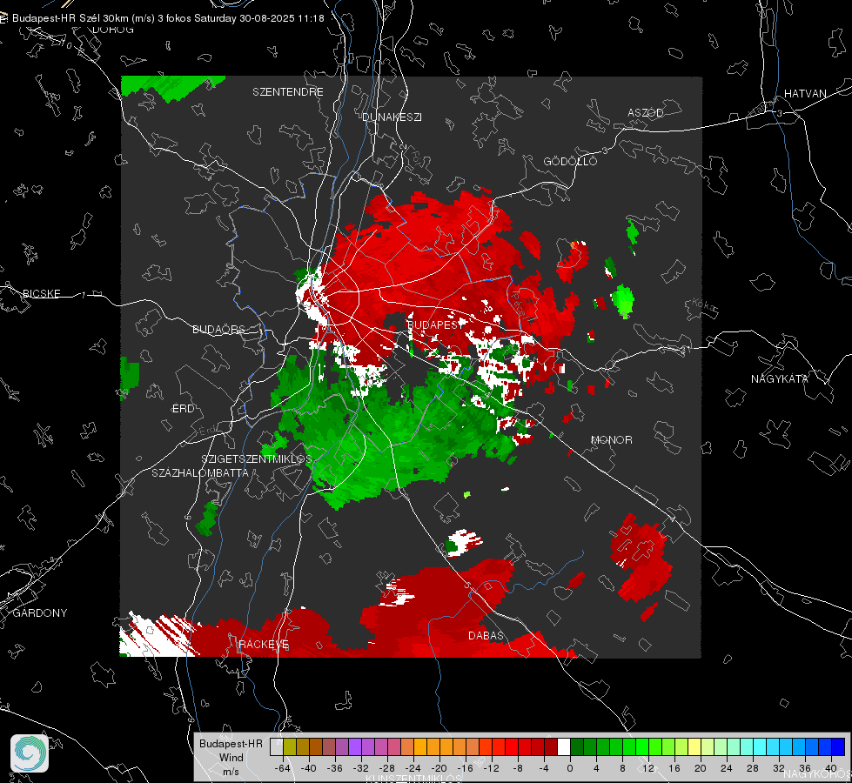Click the 28 legend scale value
The height and width of the screenshot is (783, 852).
point(753,768)
